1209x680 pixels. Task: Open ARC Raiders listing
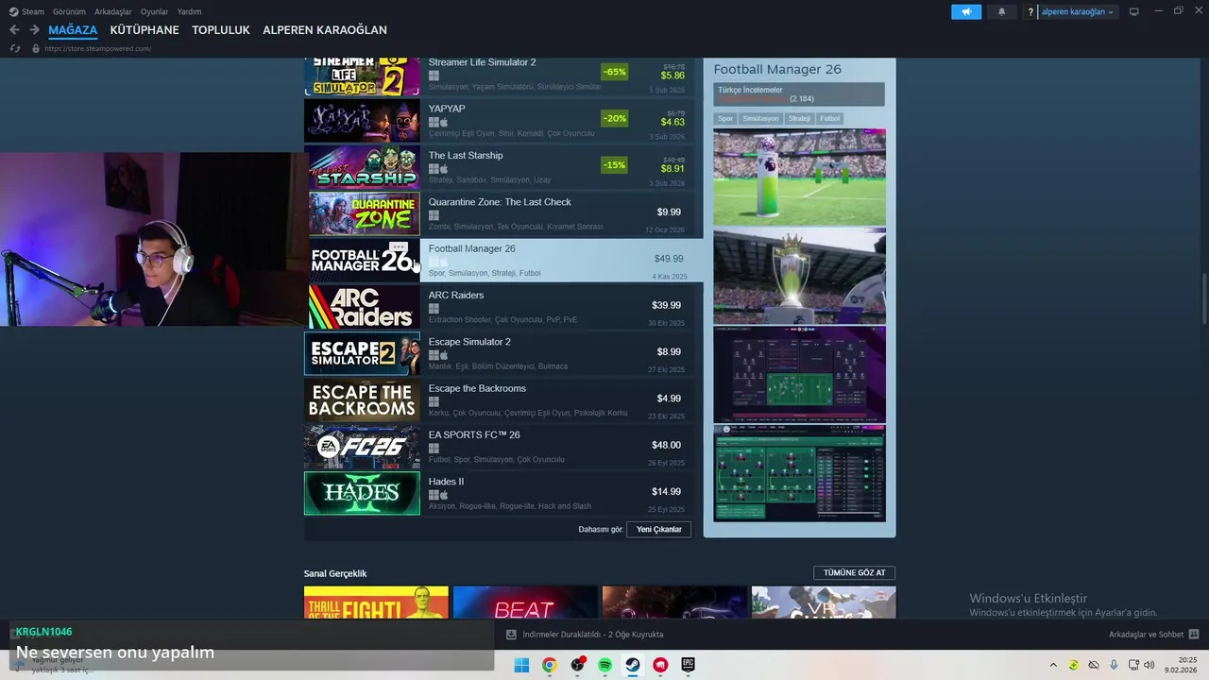tap(501, 307)
